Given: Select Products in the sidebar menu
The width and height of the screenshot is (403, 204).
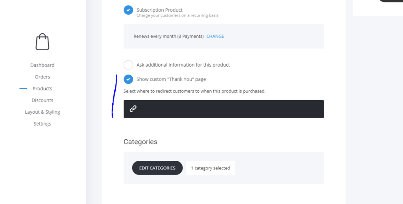Looking at the screenshot, I should (43, 89).
